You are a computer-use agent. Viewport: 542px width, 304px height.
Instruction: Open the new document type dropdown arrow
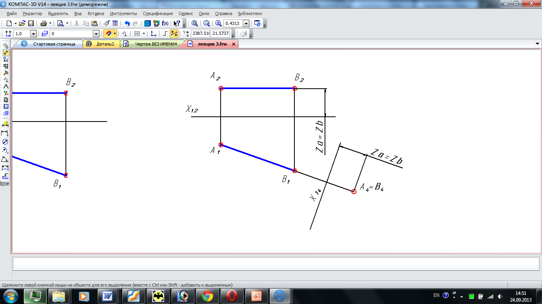coord(15,23)
